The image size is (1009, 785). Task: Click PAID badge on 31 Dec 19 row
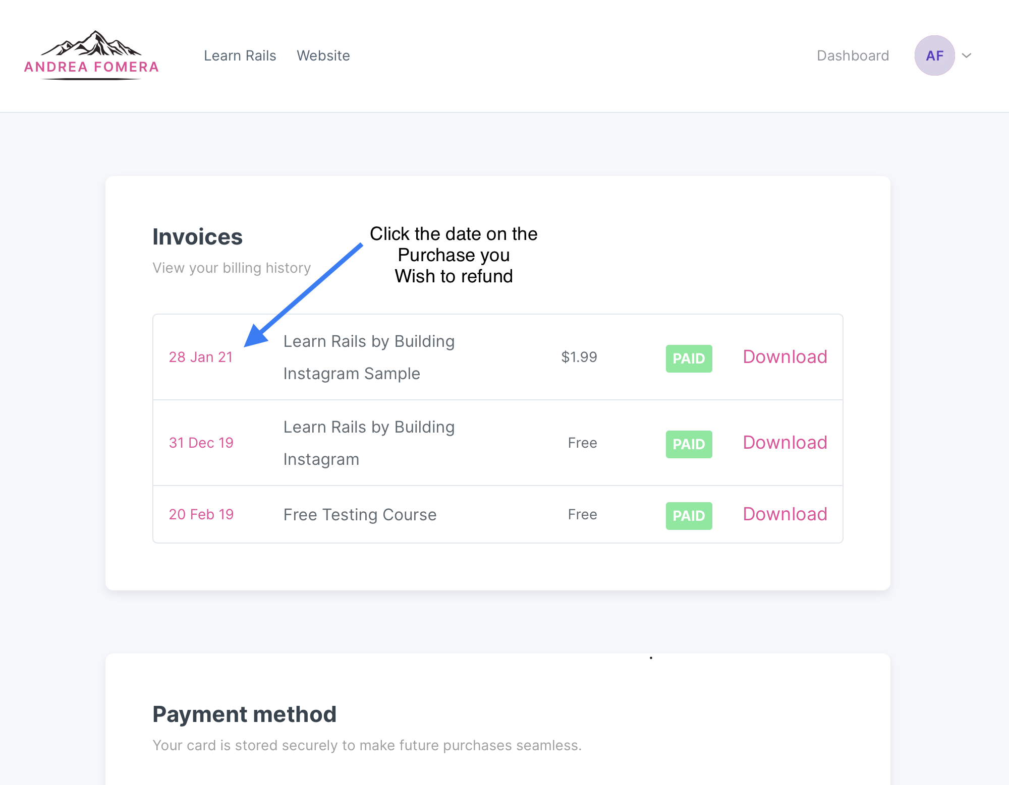point(689,444)
